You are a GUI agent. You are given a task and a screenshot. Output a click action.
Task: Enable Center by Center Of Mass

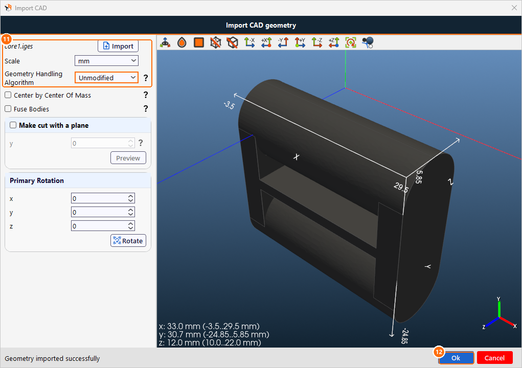tap(8, 95)
